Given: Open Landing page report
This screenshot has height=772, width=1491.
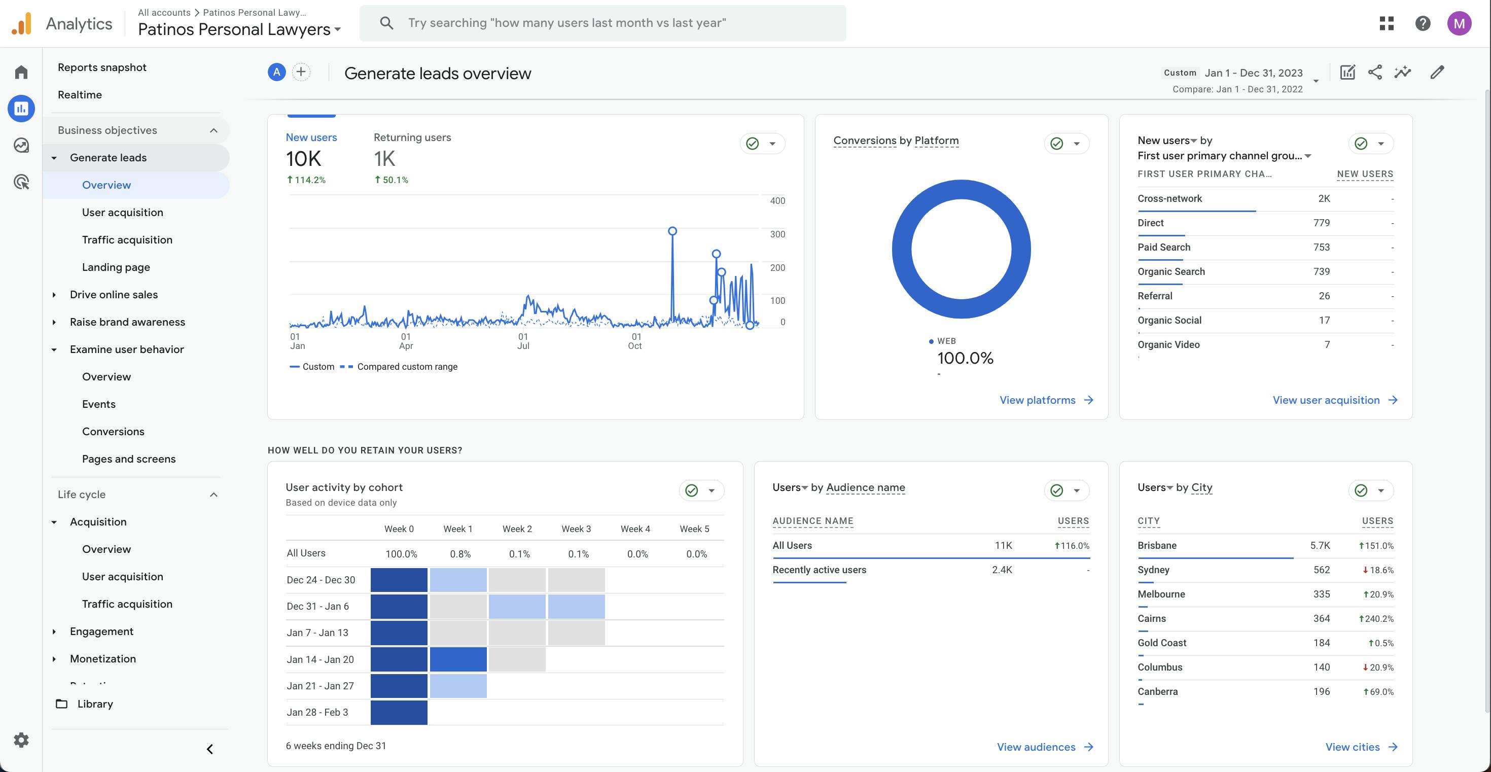Looking at the screenshot, I should (x=116, y=267).
